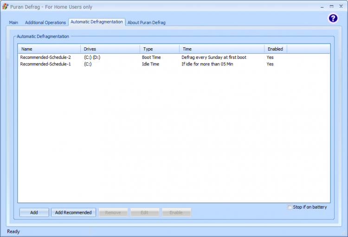Screen dimensions: 348x237
Task: Select the Recommended-Schedule-2 row
Action: (x=174, y=57)
